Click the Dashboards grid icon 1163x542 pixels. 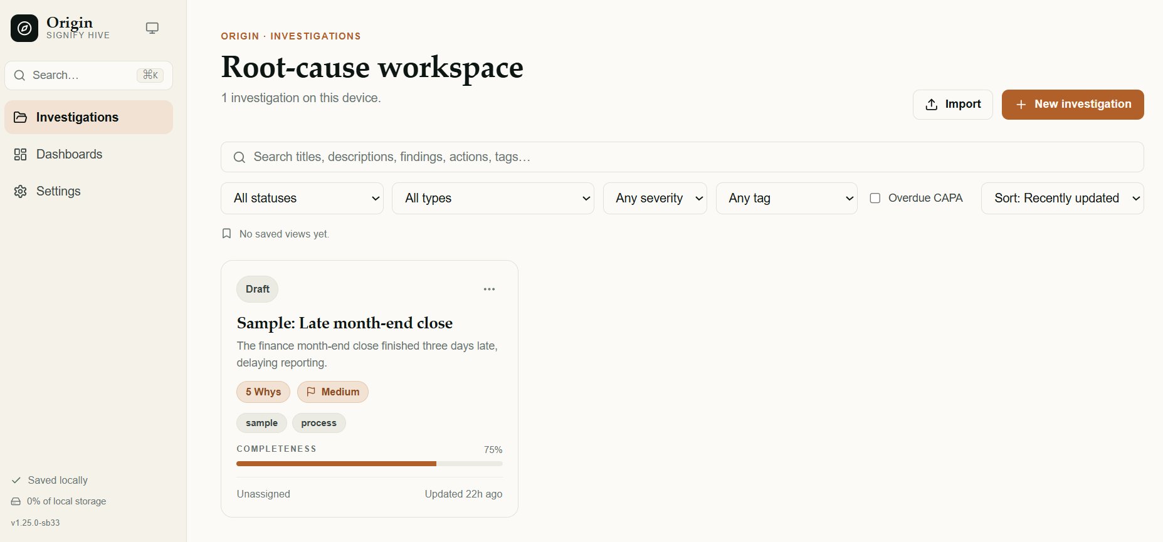(20, 154)
